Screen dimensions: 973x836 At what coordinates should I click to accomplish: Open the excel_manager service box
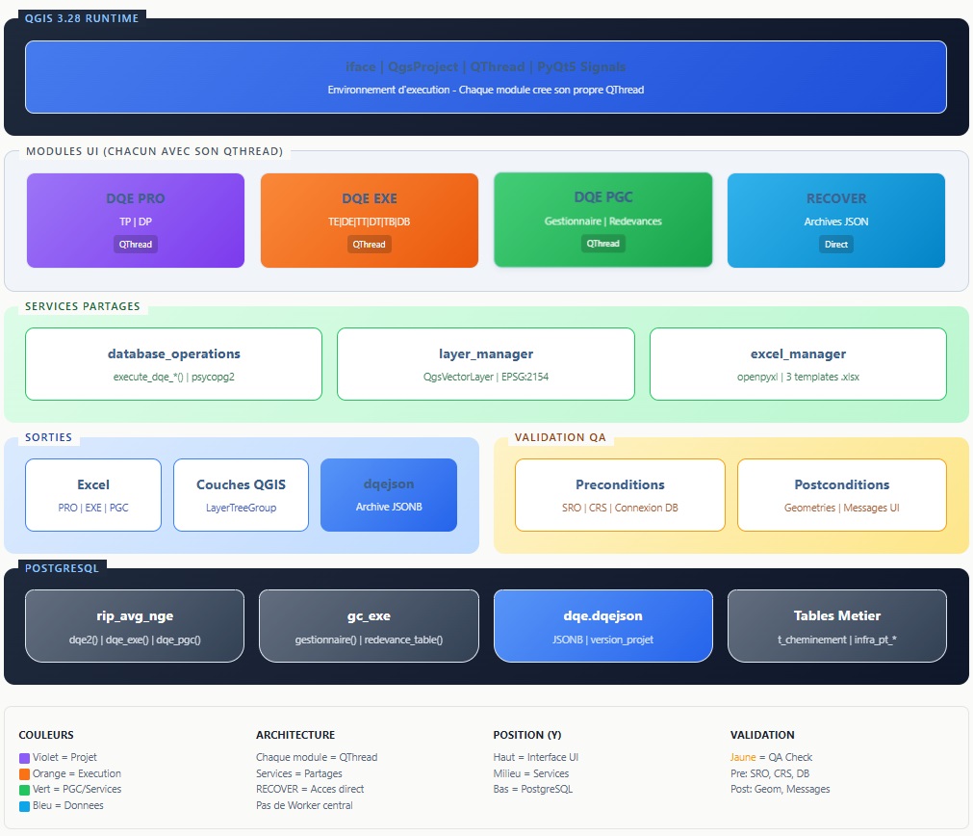798,363
